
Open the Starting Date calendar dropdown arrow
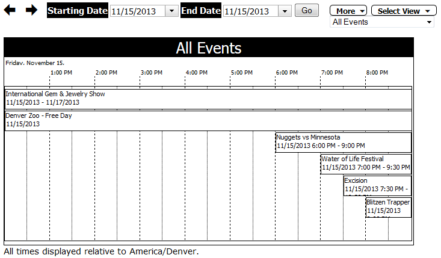coord(171,11)
